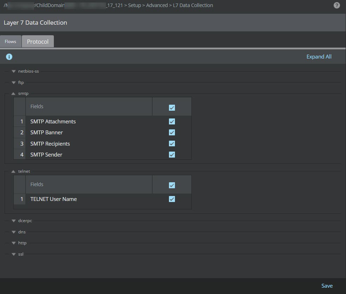Uncheck the SMTP Banner checkbox
Image resolution: width=346 pixels, height=294 pixels.
tap(172, 133)
